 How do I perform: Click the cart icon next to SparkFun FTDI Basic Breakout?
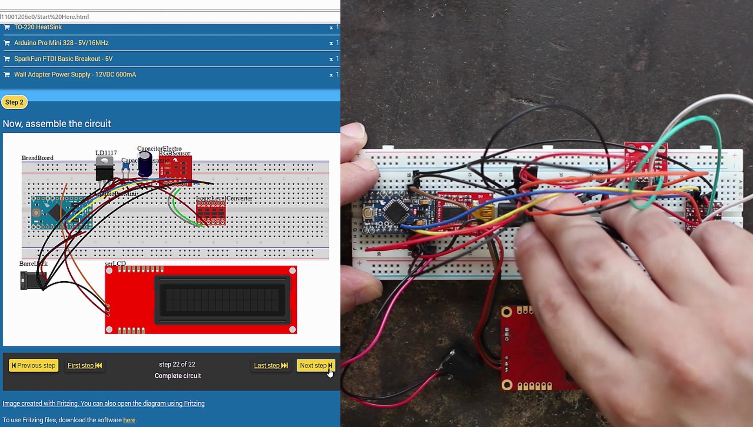tap(6, 58)
